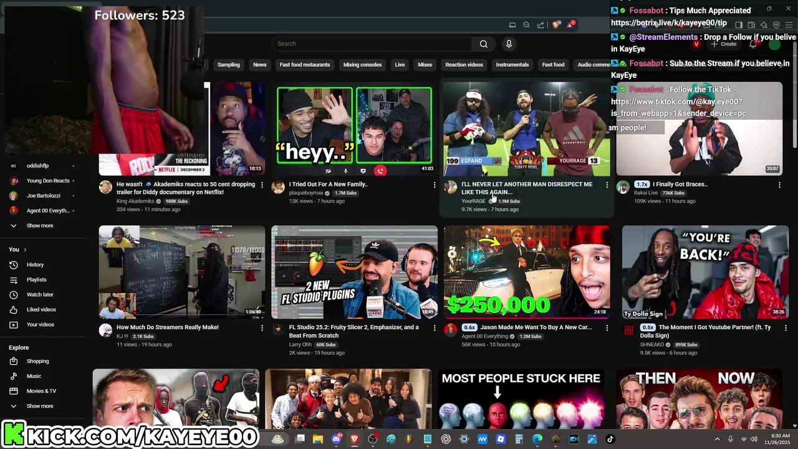Open options menu for FL Studio 25.2 video
Viewport: 798px width, 449px height.
tap(435, 327)
